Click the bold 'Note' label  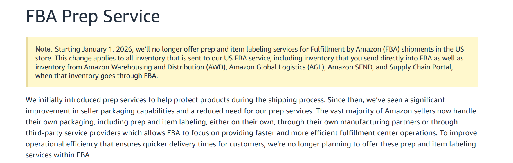pyautogui.click(x=43, y=49)
